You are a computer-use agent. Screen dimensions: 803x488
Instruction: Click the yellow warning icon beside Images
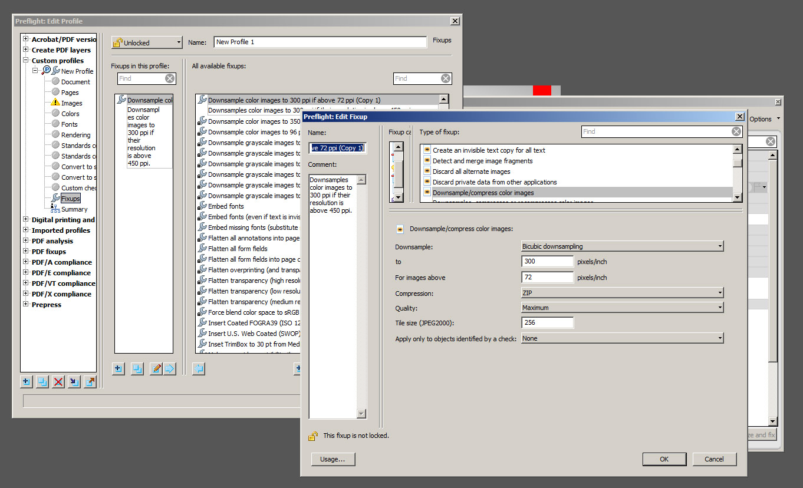pos(55,103)
